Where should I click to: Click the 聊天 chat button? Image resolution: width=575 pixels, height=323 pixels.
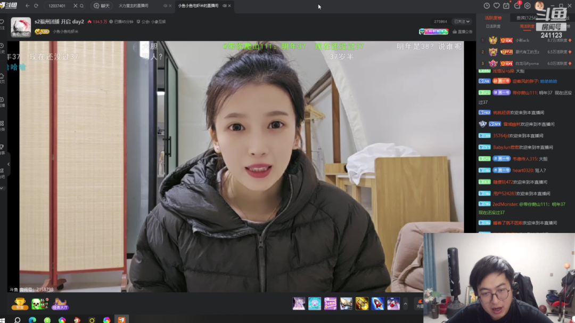click(102, 5)
